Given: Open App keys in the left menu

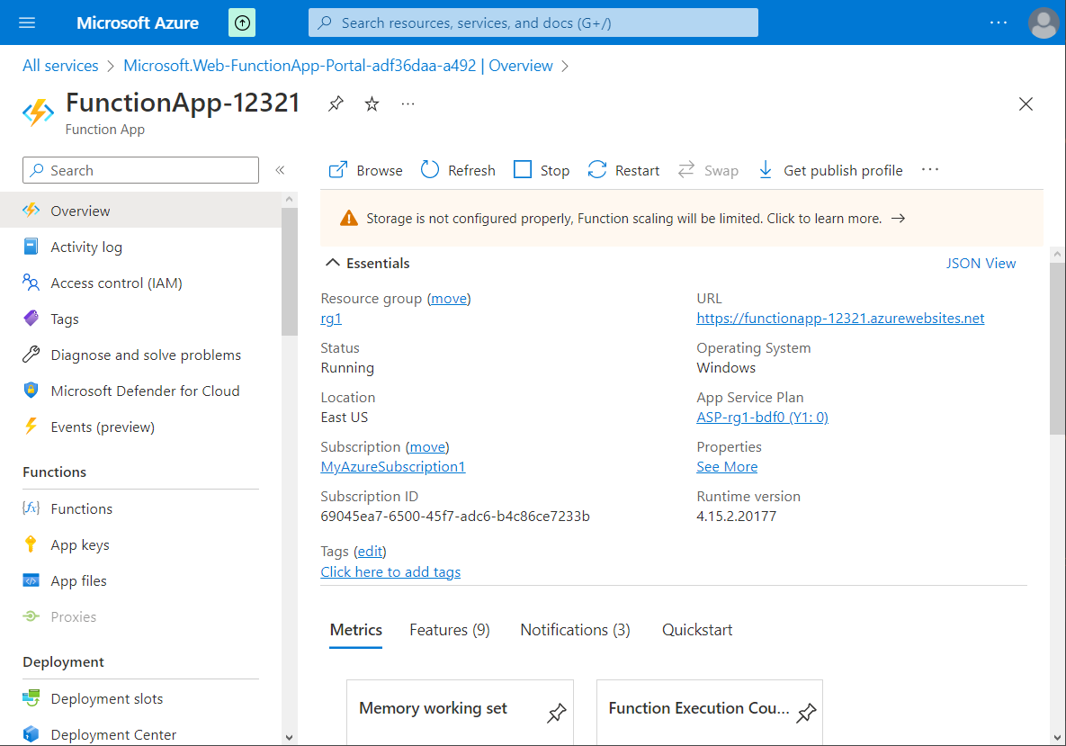Looking at the screenshot, I should (x=140, y=544).
